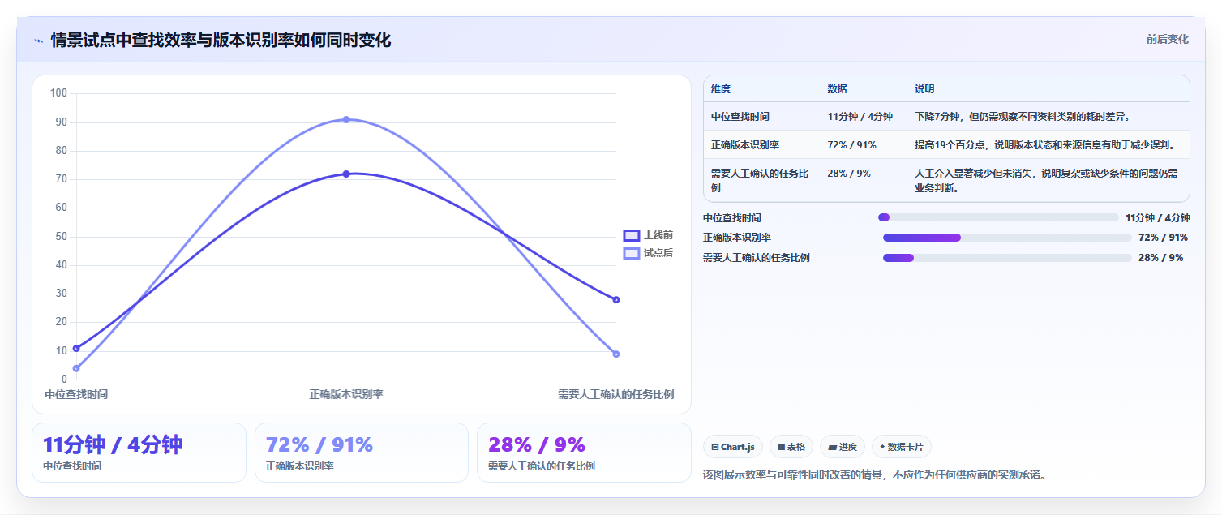This screenshot has height=515, width=1222.
Task: Click the 中位查找时间 table row label
Action: 740,117
